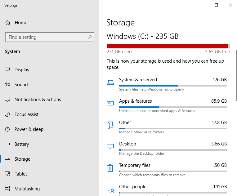The image size is (237, 196).
Task: Click the Other category usage bar
Action: 173,129
